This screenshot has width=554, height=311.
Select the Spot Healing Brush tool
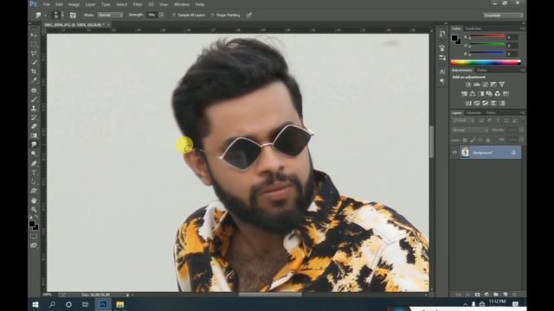click(x=34, y=91)
